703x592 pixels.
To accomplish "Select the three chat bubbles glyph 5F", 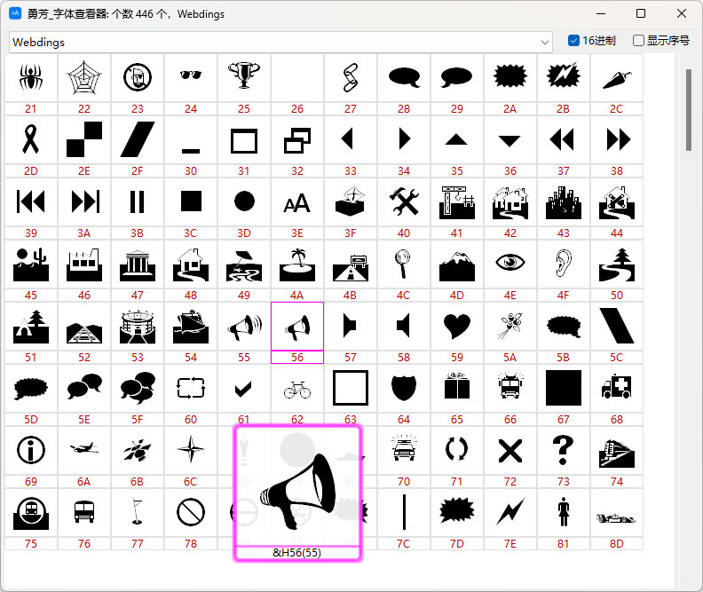I will point(138,387).
